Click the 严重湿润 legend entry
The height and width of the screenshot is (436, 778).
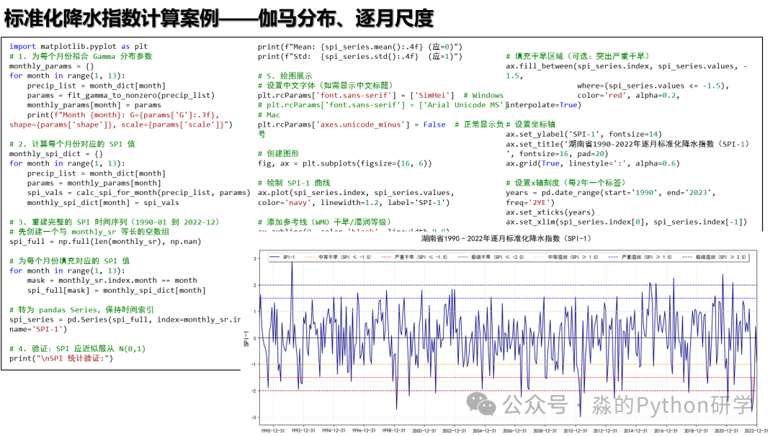[640, 257]
